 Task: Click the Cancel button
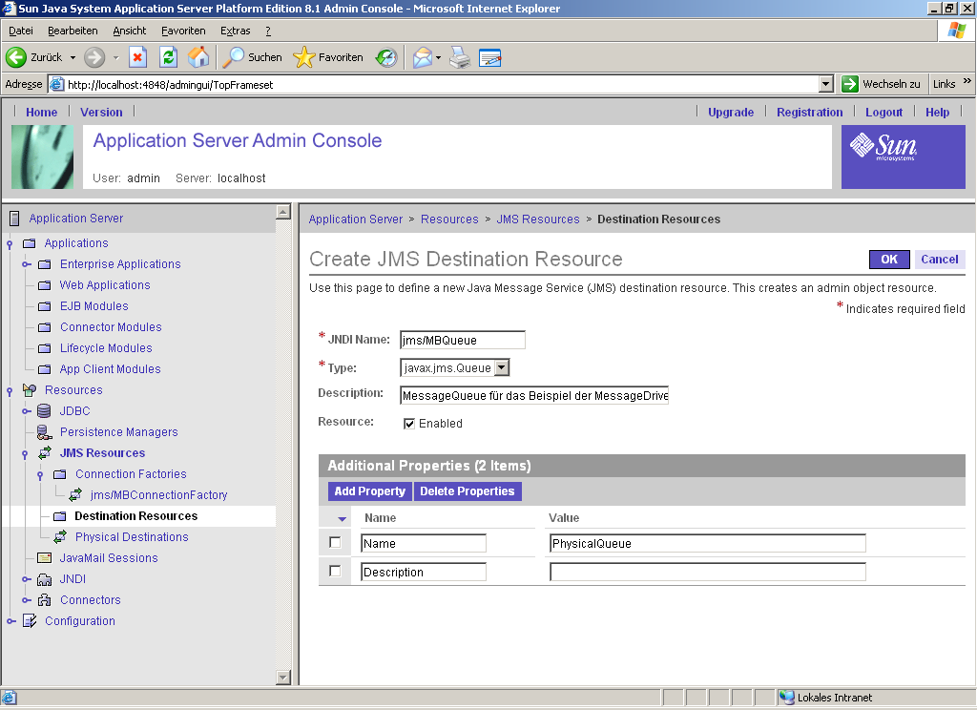point(940,260)
